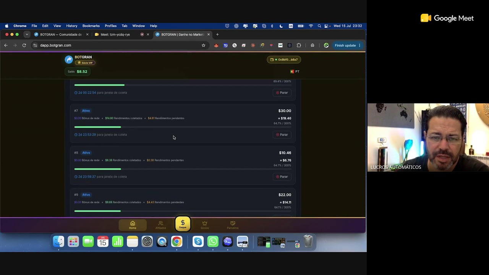Screen dimensions: 489x275
Task: Close the Meet: tzm-ycdq-rye tab
Action: 148,34
